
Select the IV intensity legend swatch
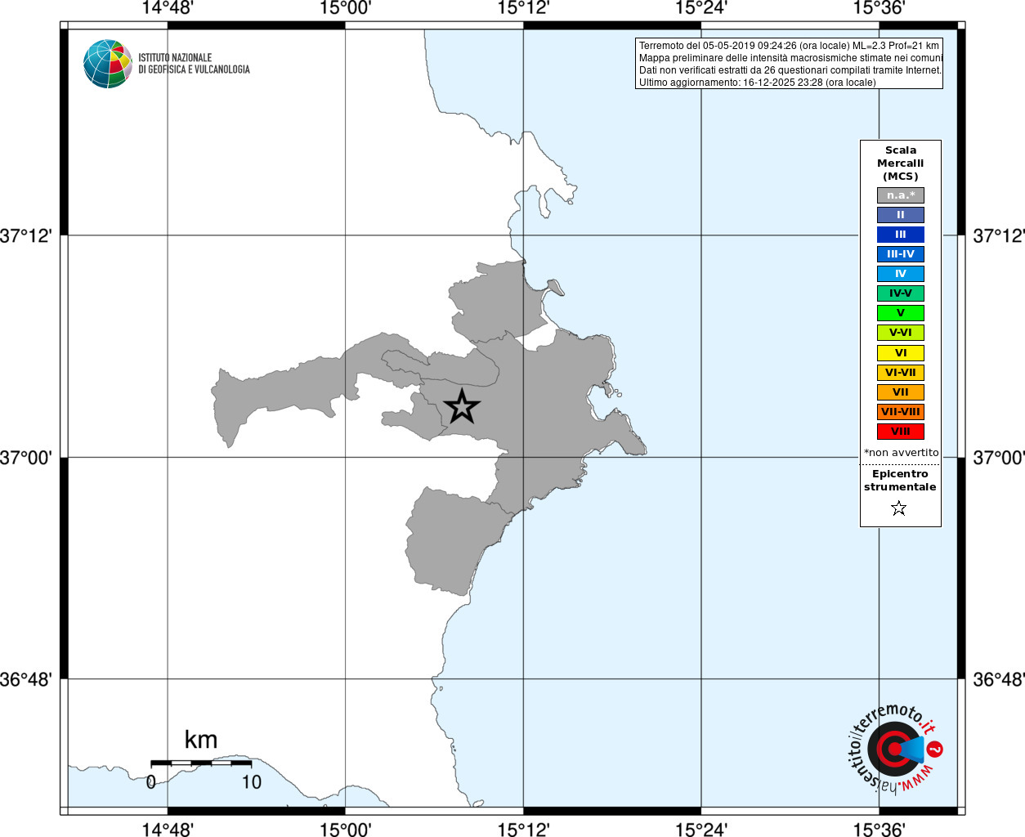coord(901,274)
